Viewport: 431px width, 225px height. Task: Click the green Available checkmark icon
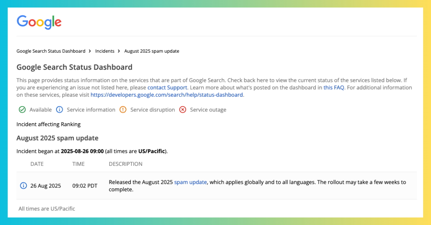(x=22, y=110)
